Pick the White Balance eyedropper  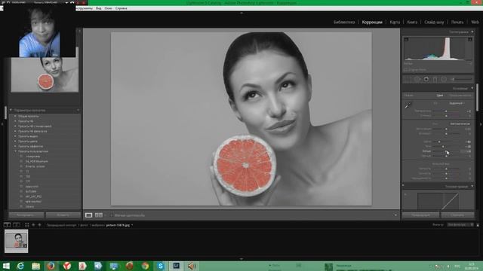click(x=408, y=105)
